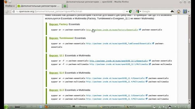Open the openSUSE_11.4/Essentials packman URL
195x109 pixels.
(115, 78)
